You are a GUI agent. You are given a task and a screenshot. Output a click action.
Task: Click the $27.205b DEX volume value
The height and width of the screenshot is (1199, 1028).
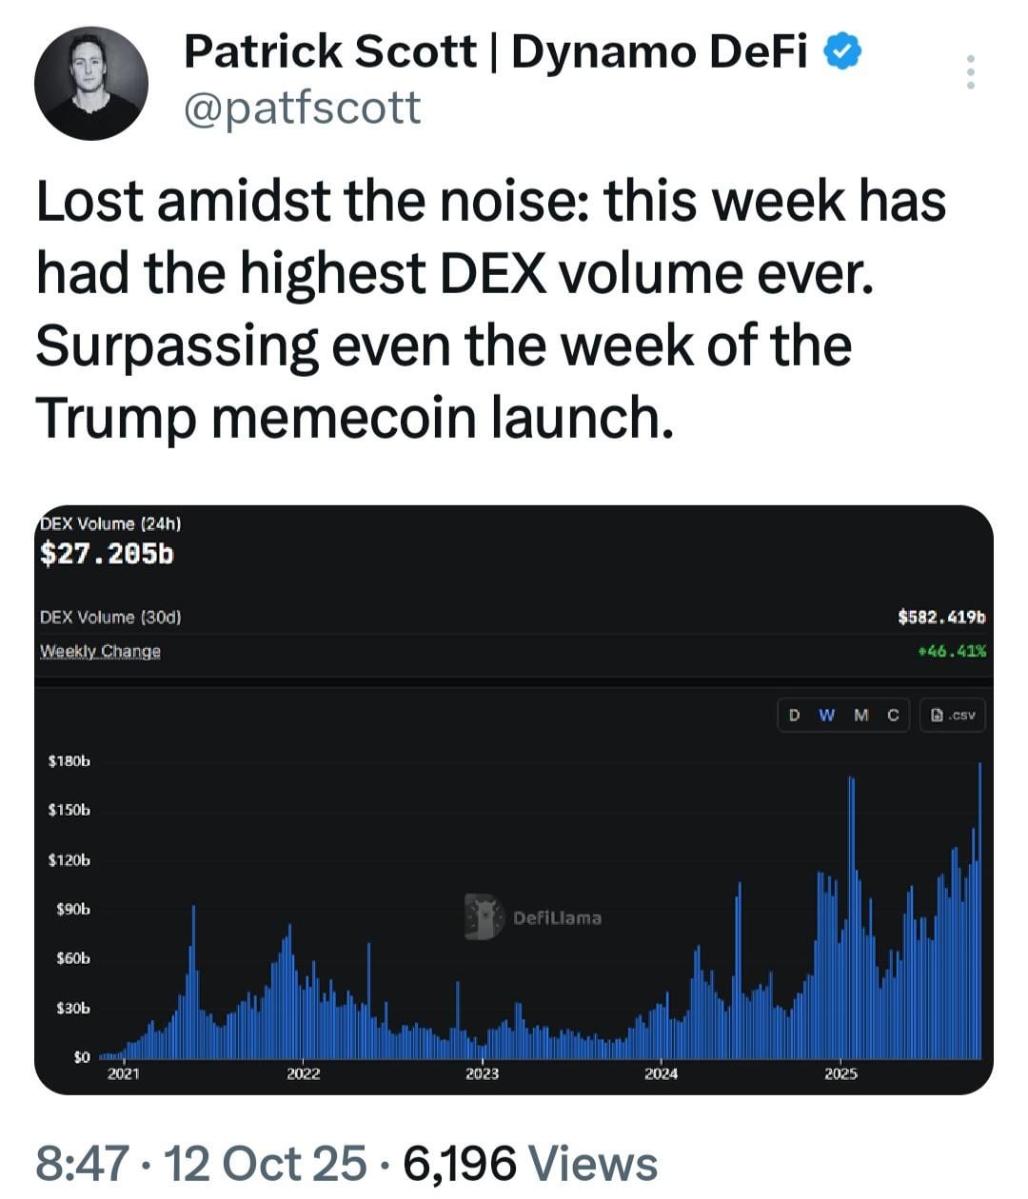point(108,554)
